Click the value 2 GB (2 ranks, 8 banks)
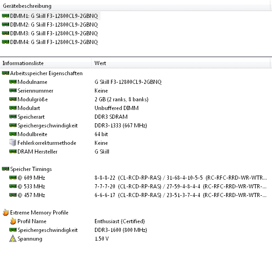This screenshot has height=253, width=272. (122, 99)
